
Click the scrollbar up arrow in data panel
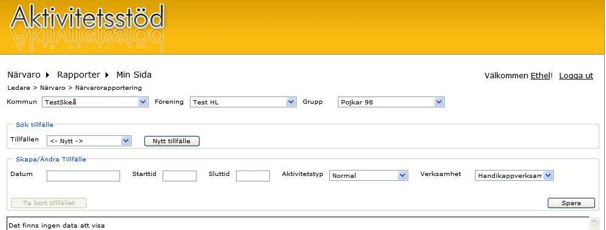click(x=594, y=222)
